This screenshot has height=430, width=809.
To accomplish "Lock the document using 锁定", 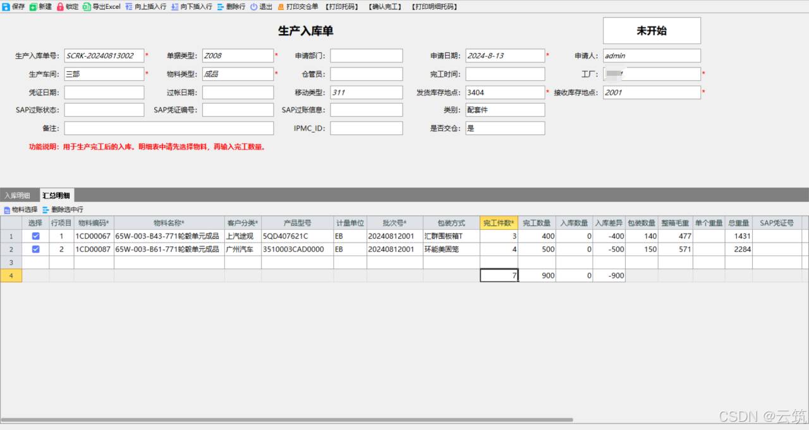I will (68, 6).
